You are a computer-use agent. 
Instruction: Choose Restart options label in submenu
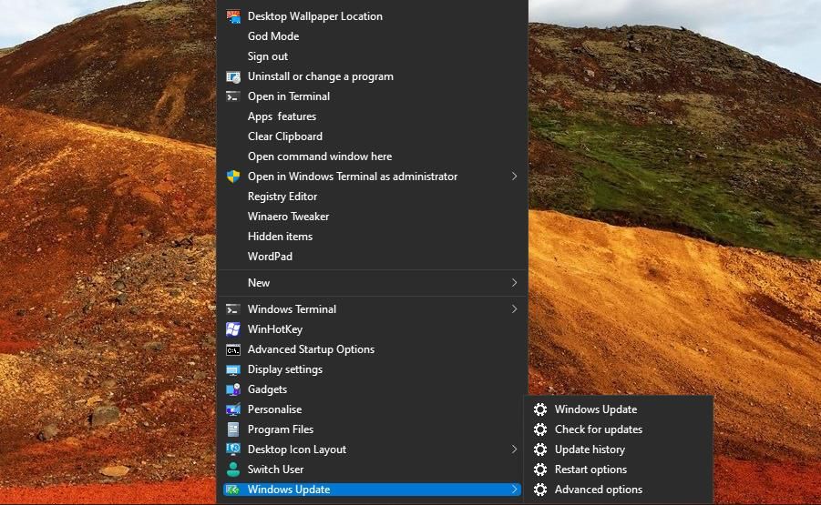[590, 470]
